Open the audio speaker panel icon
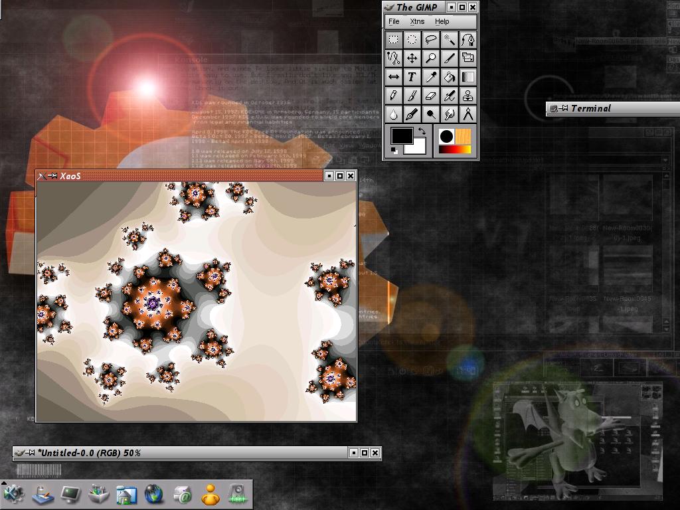Image resolution: width=680 pixels, height=510 pixels. pos(237,494)
